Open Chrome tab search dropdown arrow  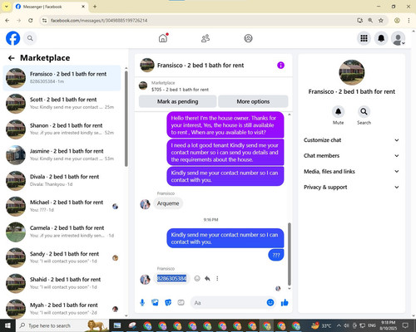click(x=7, y=7)
